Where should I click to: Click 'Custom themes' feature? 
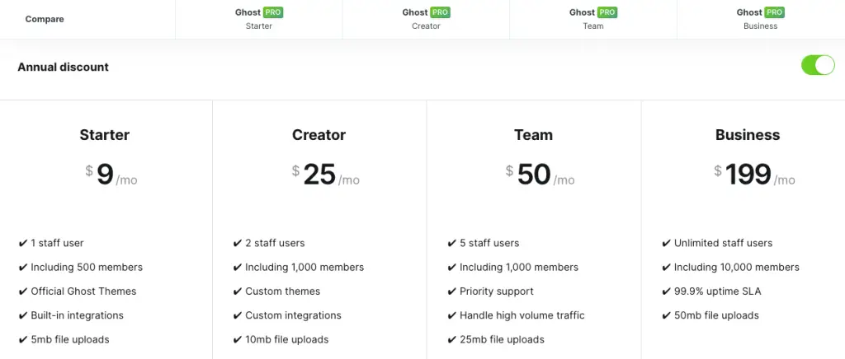282,291
